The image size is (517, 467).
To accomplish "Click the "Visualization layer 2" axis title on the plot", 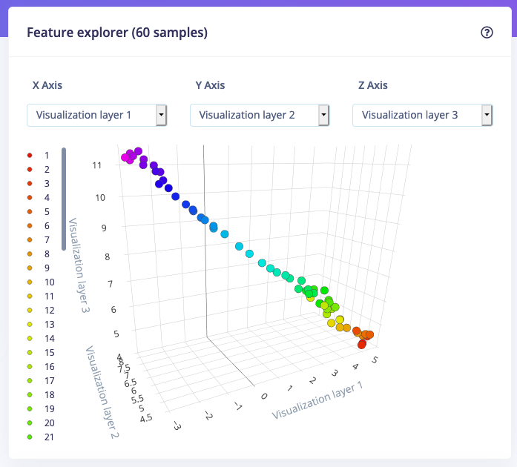I will click(x=102, y=392).
